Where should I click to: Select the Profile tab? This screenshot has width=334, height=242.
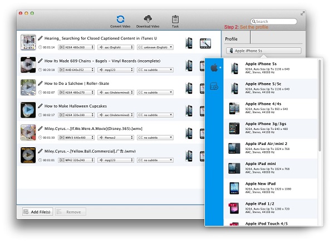point(231,39)
